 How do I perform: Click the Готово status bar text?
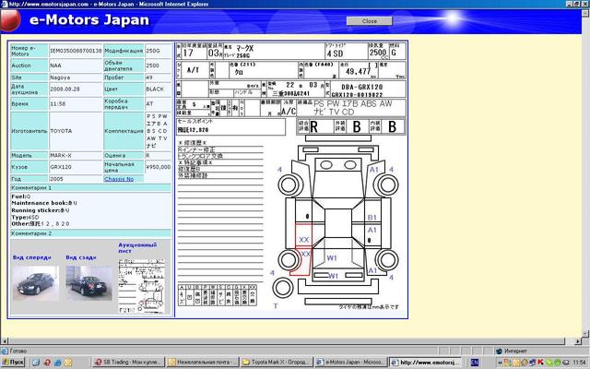(18, 351)
